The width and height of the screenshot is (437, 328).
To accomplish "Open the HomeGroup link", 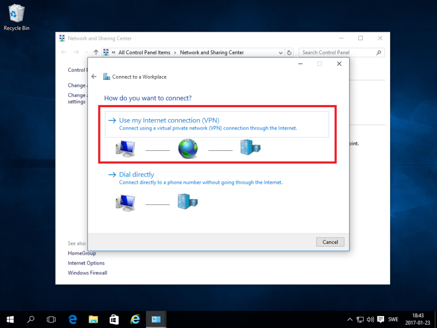I will pos(82,253).
